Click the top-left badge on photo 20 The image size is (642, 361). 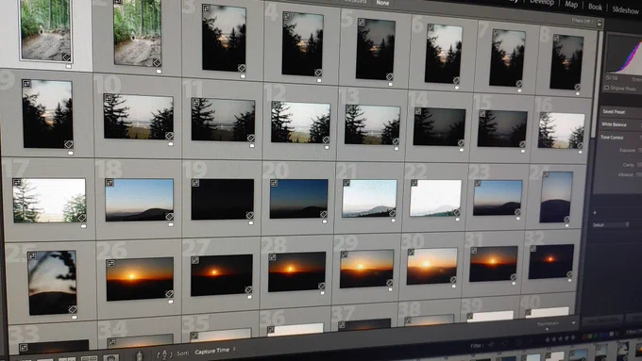tap(274, 184)
